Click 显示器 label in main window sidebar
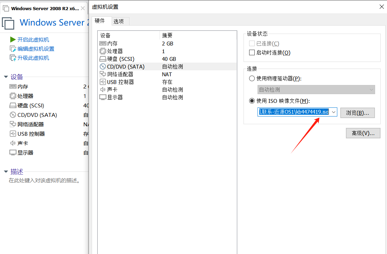387x254 pixels. point(25,153)
